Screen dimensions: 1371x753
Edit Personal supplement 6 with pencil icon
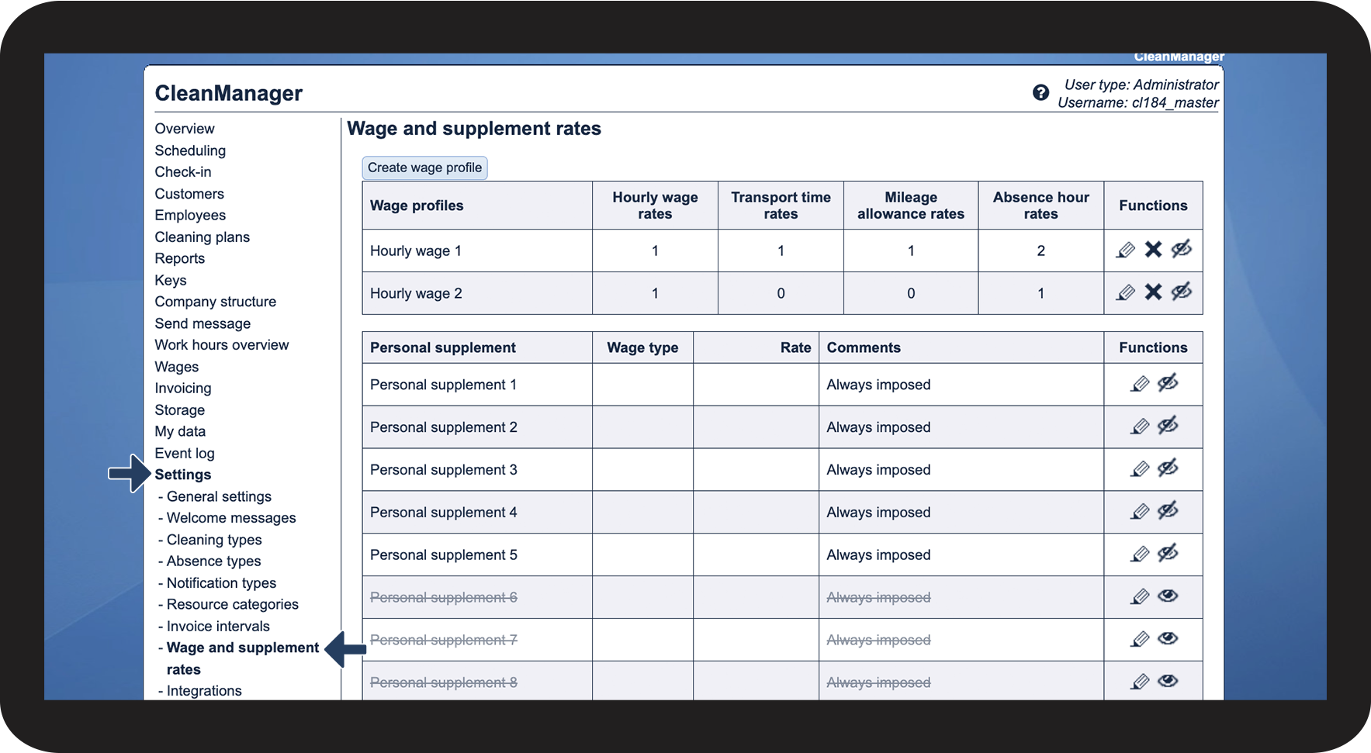coord(1139,596)
